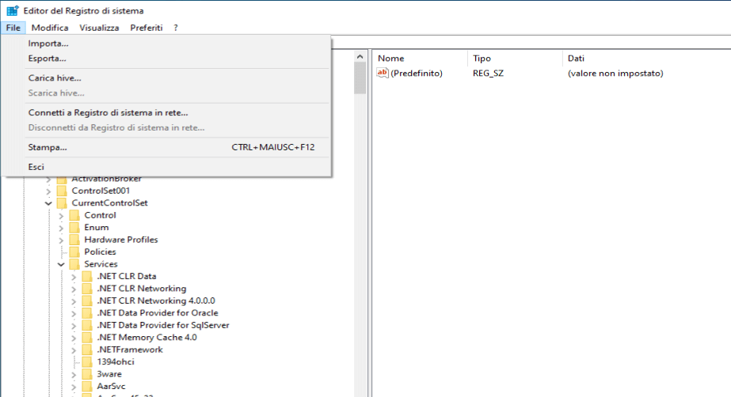This screenshot has height=397, width=731.
Task: Click the .NETFramework folder icon
Action: pos(87,350)
